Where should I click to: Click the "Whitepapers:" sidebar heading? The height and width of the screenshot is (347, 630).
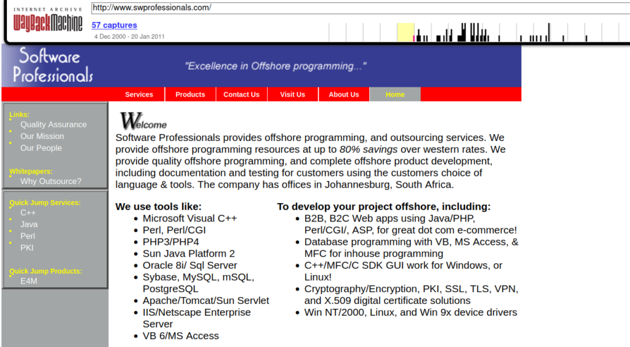(31, 171)
